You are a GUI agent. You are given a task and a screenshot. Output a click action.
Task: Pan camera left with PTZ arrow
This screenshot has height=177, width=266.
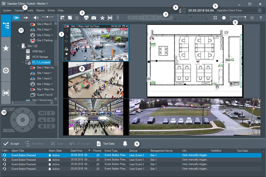pyautogui.click(x=14, y=120)
